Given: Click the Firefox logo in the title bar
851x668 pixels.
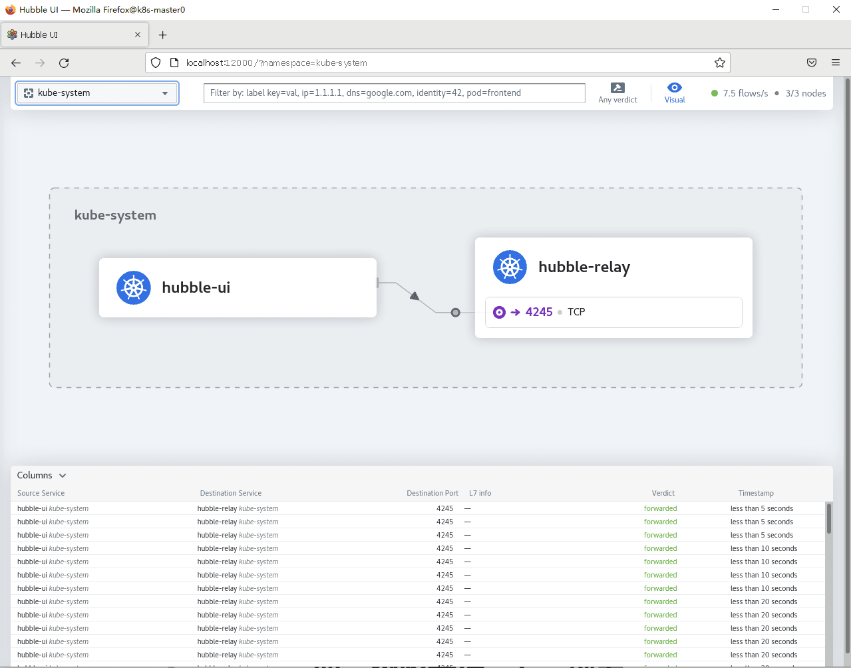Looking at the screenshot, I should click(x=10, y=9).
